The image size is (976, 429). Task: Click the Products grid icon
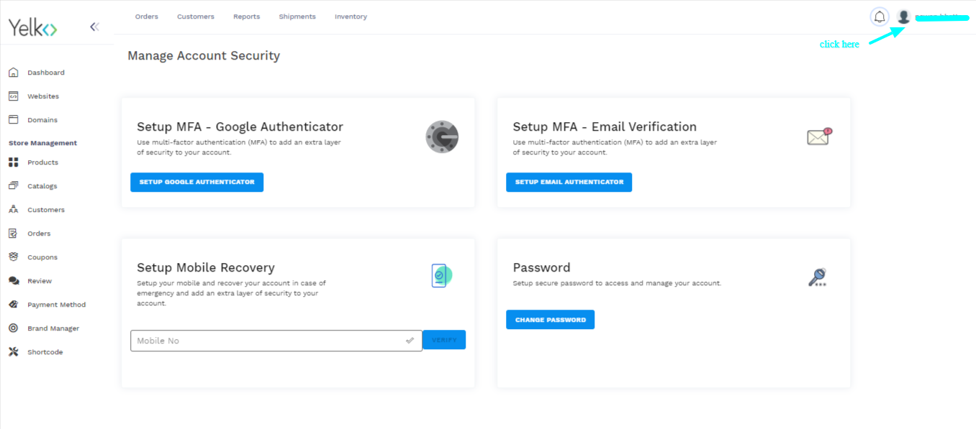click(13, 162)
